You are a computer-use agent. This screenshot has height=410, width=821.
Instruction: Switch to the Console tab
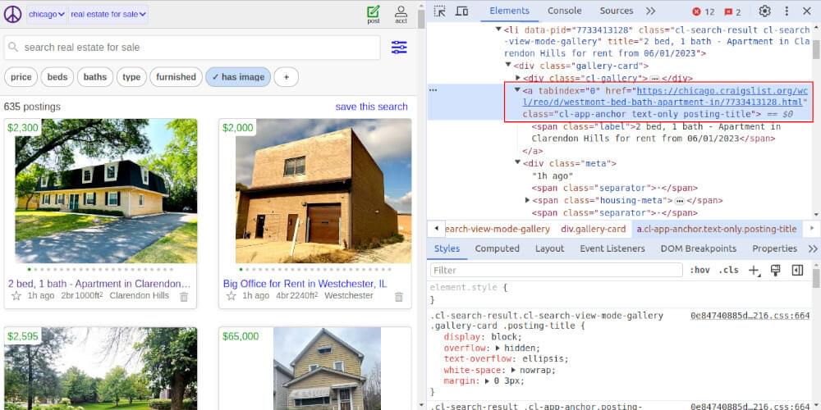[x=565, y=11]
